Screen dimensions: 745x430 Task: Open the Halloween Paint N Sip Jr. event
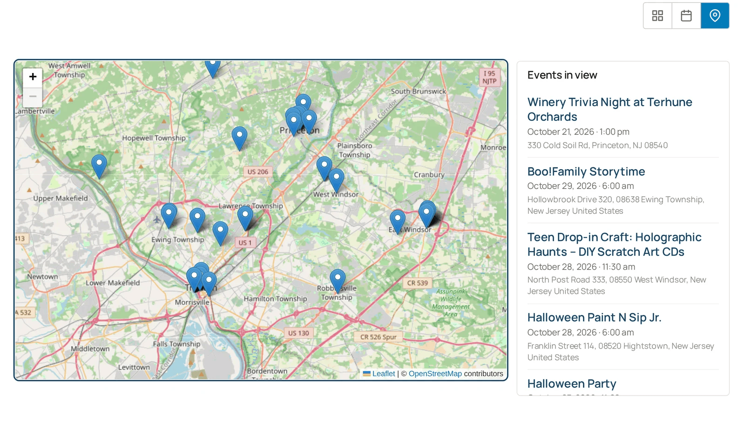point(594,318)
